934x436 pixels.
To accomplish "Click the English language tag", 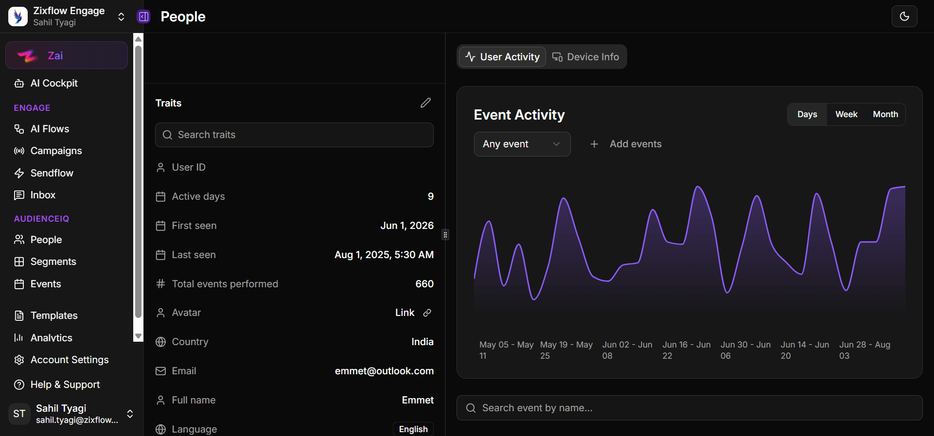I will tap(413, 429).
